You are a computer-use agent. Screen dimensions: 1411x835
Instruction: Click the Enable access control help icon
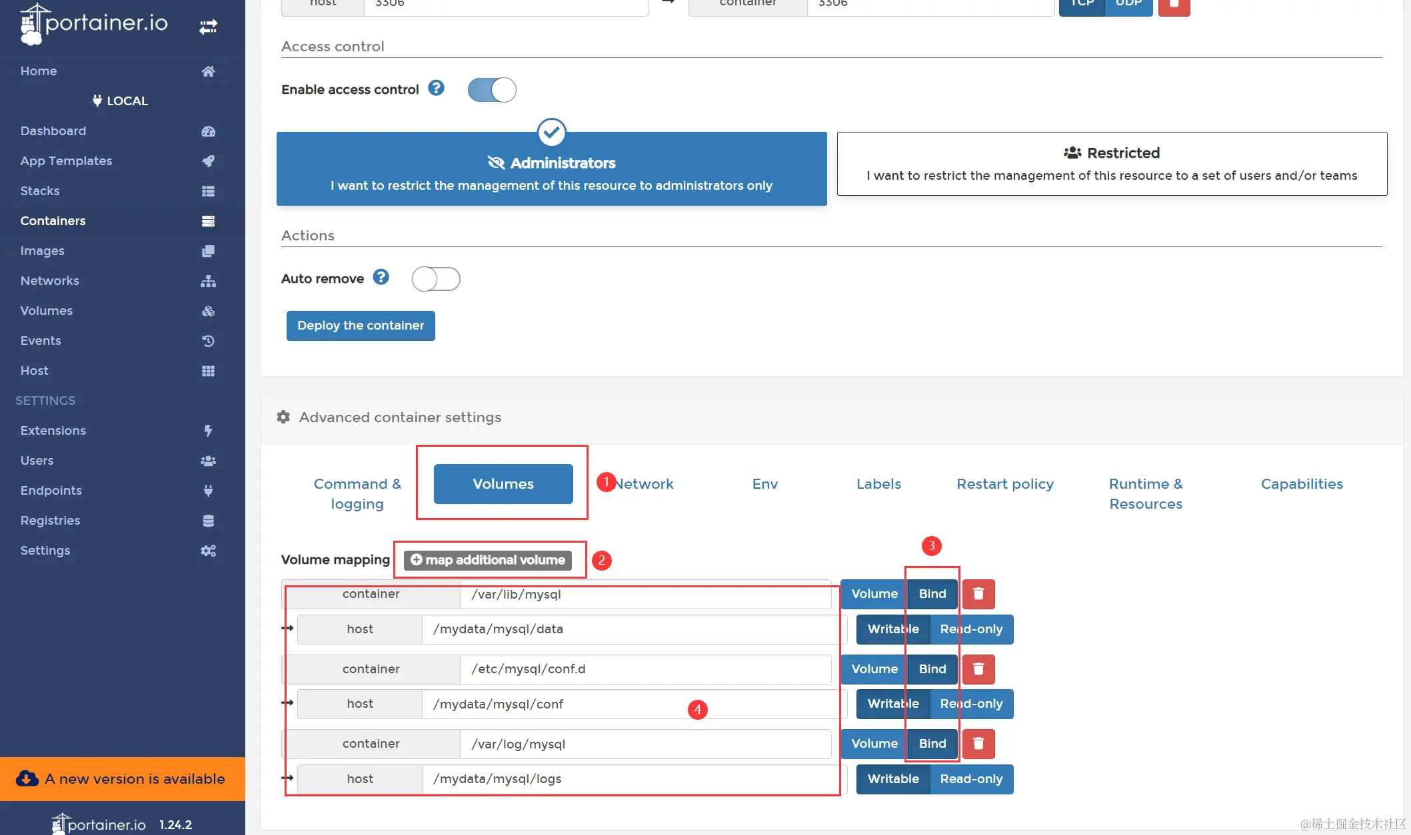[x=436, y=89]
